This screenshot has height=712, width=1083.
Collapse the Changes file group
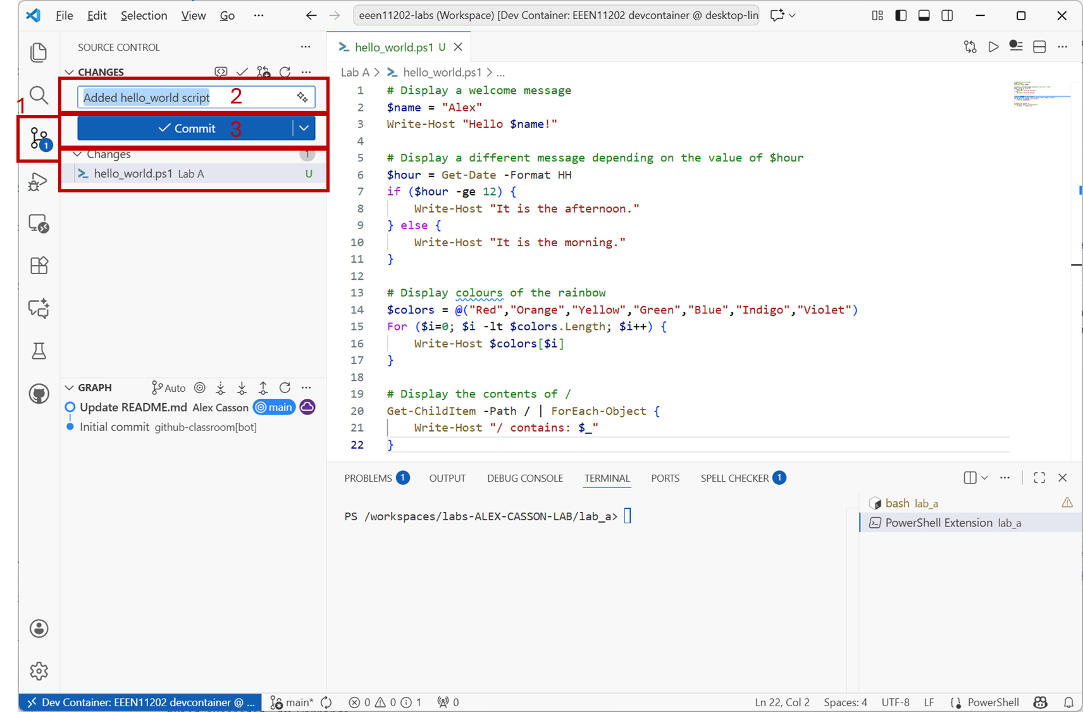[x=78, y=154]
